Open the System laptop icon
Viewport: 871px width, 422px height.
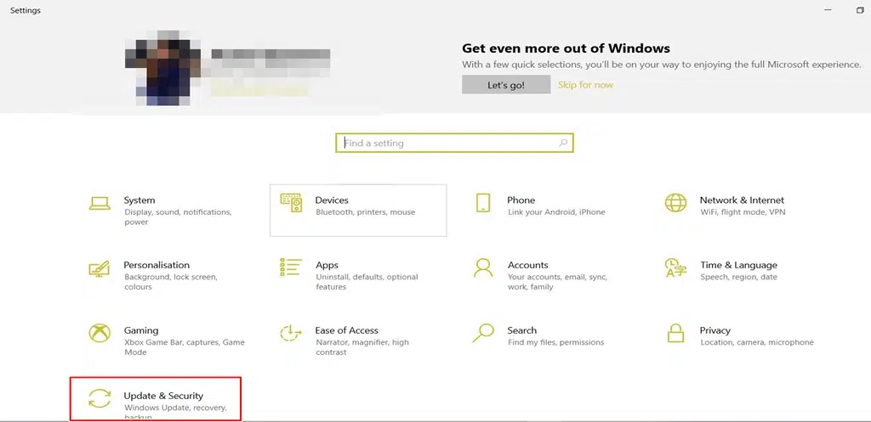click(x=100, y=203)
